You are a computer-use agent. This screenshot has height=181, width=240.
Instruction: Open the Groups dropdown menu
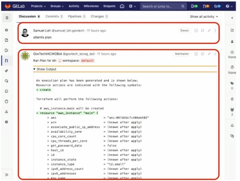[x=57, y=6]
